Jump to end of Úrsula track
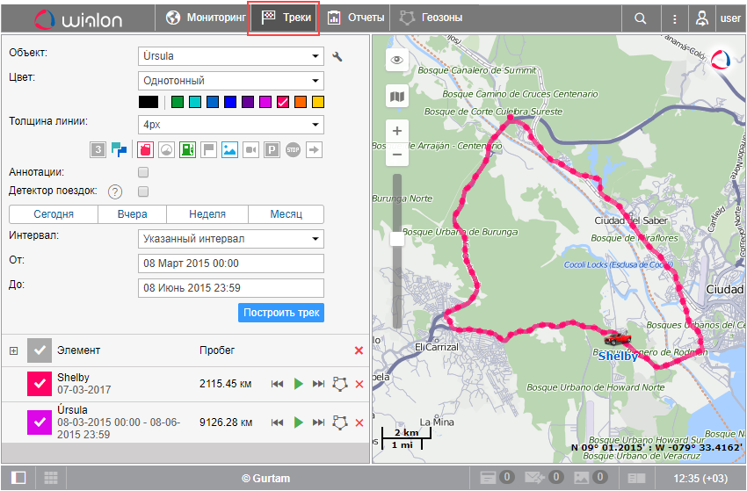The height and width of the screenshot is (491, 747). [x=318, y=422]
